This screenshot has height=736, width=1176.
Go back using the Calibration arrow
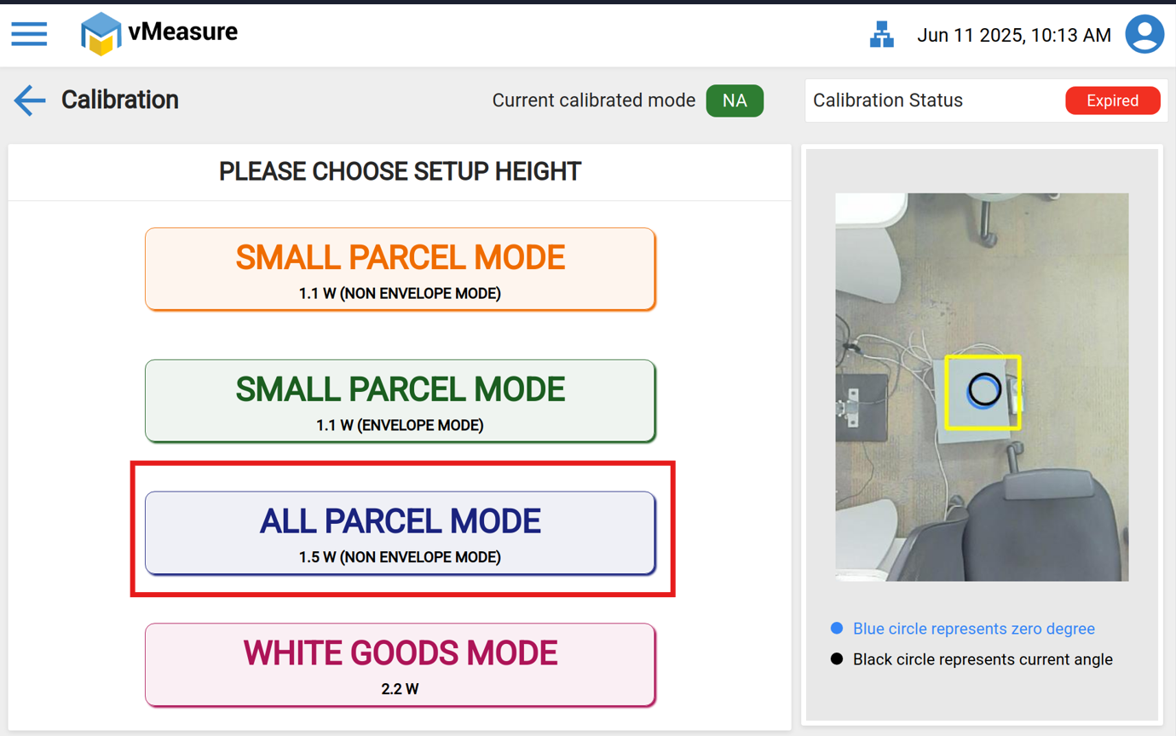[29, 101]
